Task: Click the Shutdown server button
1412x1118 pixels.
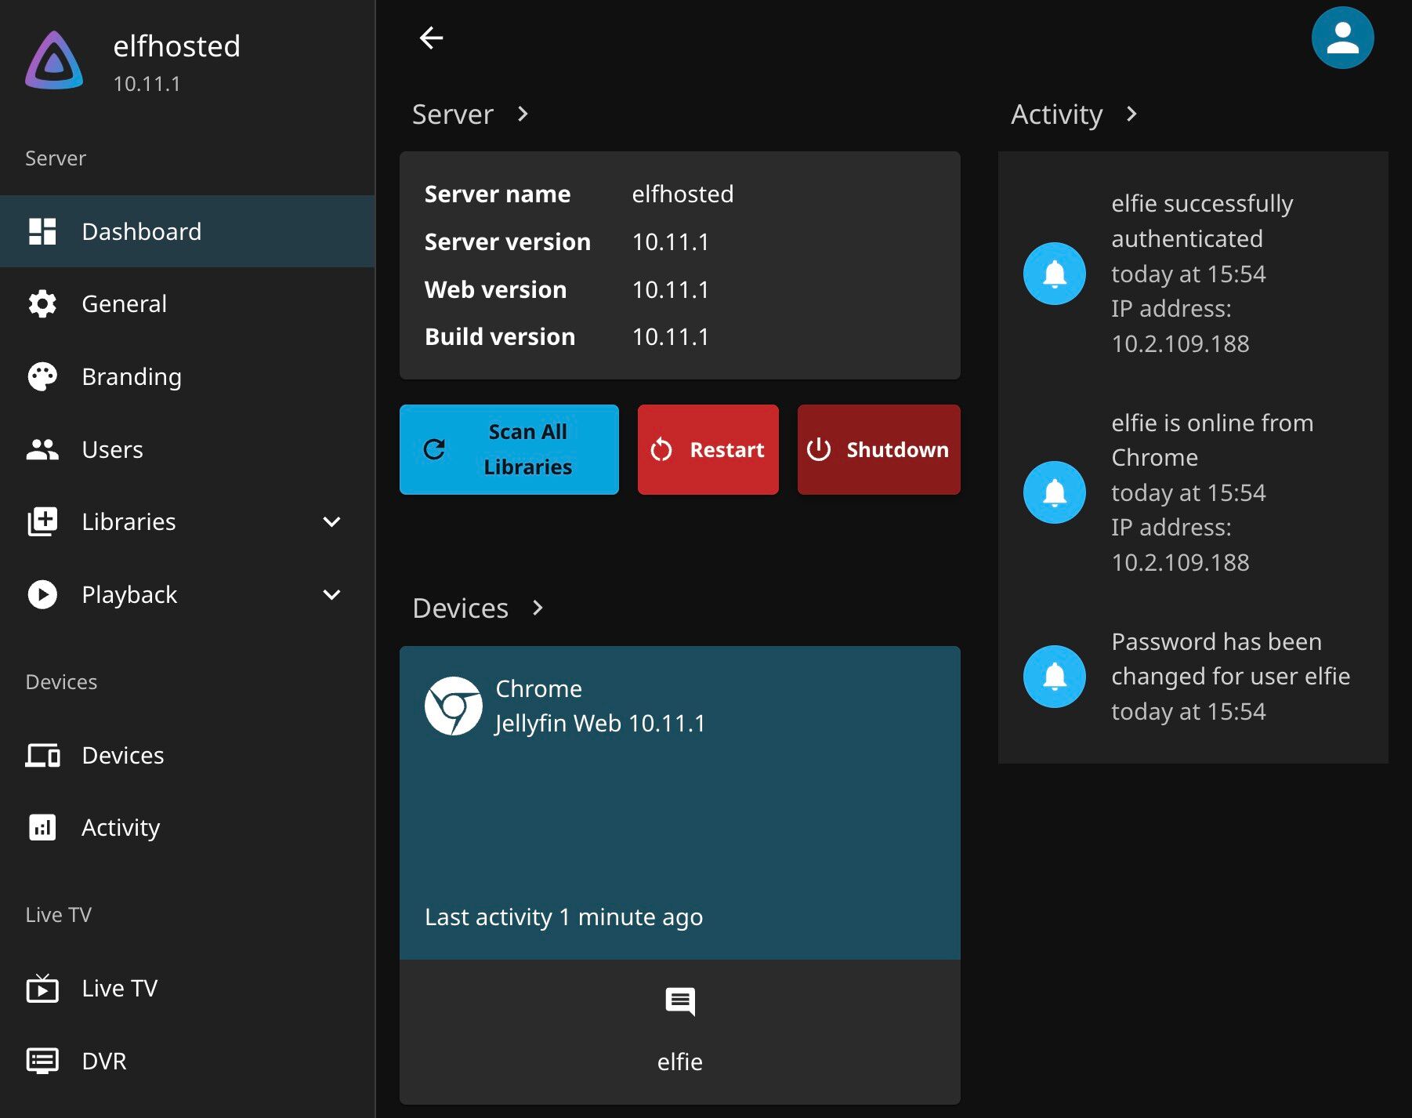Action: [x=878, y=449]
